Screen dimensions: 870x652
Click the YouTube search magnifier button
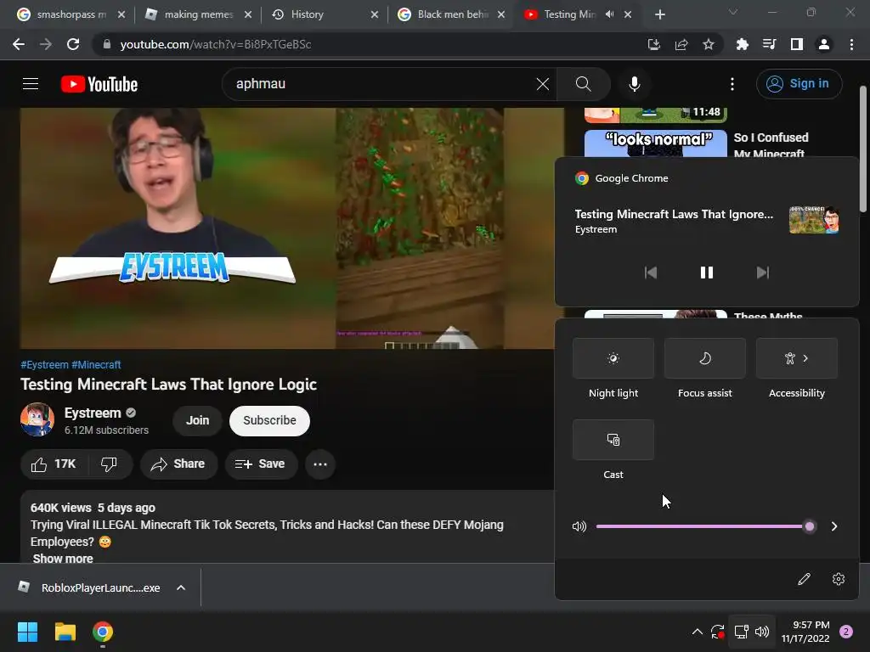583,84
